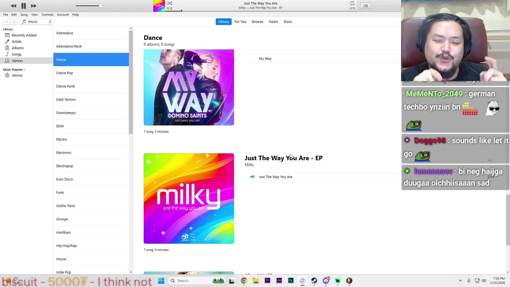Viewport: 510px width, 287px height.
Task: Open the Edit menu
Action: click(14, 14)
